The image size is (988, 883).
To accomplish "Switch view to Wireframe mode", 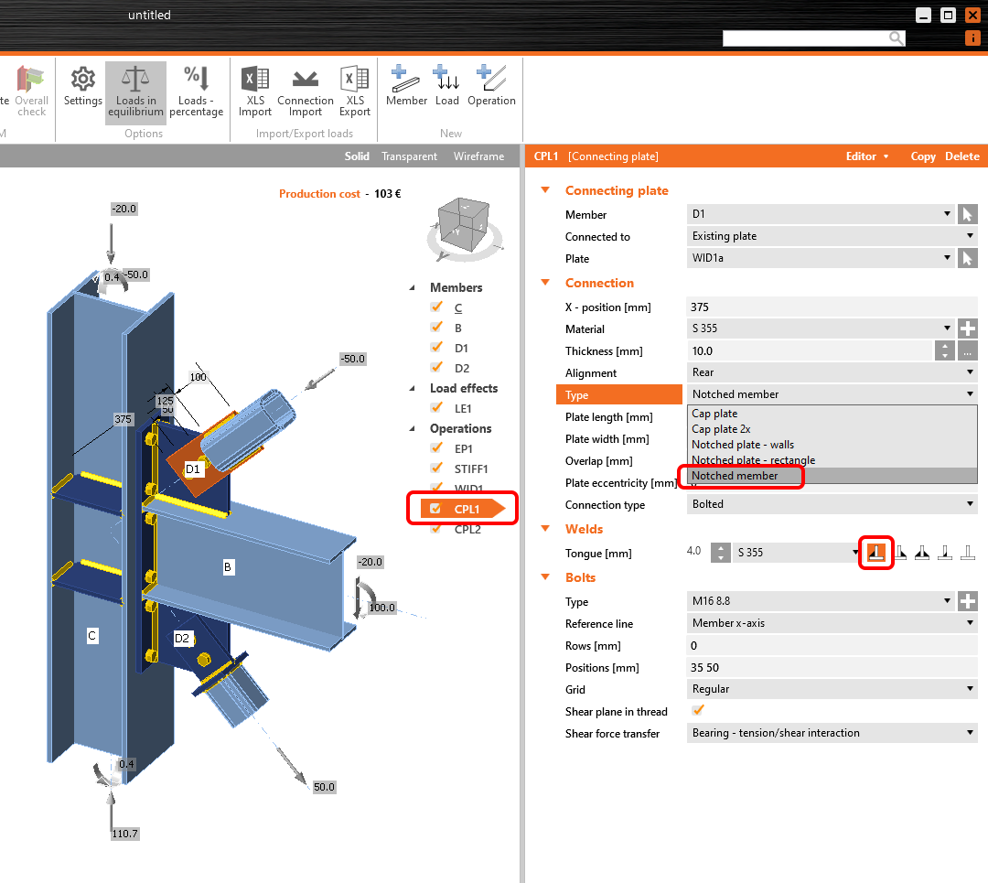I will [478, 156].
